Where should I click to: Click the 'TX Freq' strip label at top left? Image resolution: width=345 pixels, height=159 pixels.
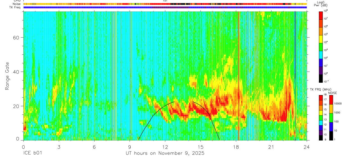coord(15,8)
